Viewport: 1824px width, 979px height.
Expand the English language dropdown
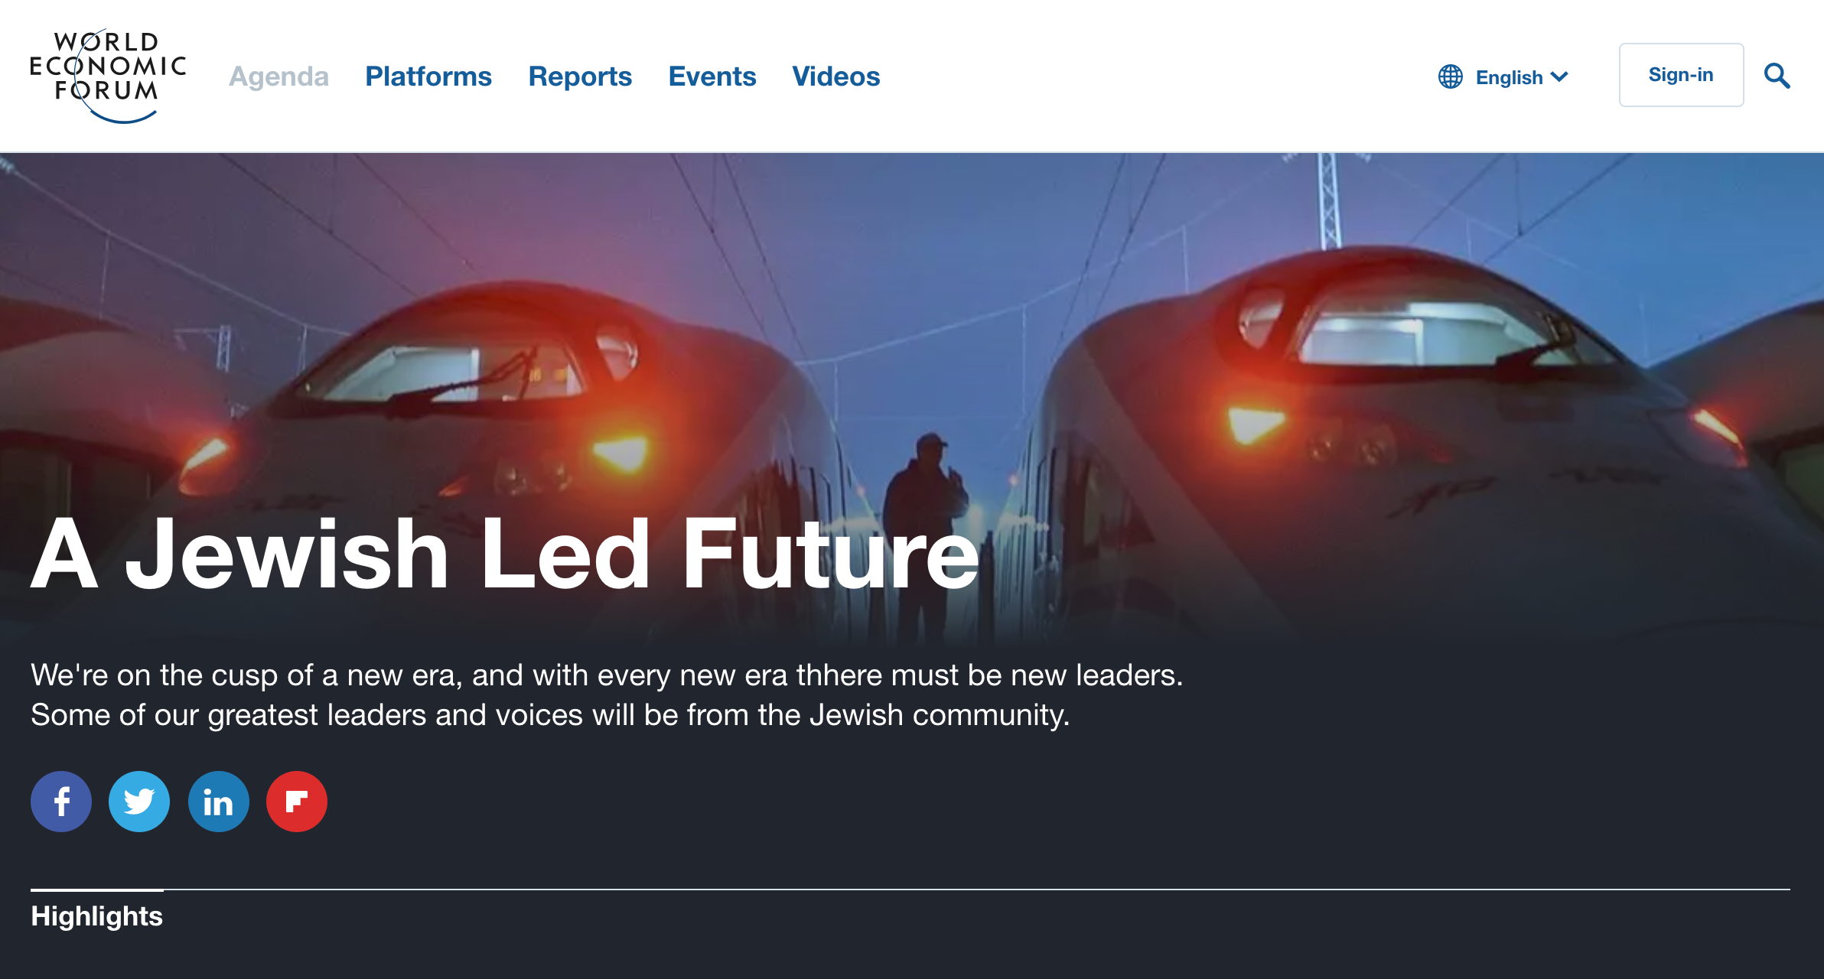(1504, 76)
